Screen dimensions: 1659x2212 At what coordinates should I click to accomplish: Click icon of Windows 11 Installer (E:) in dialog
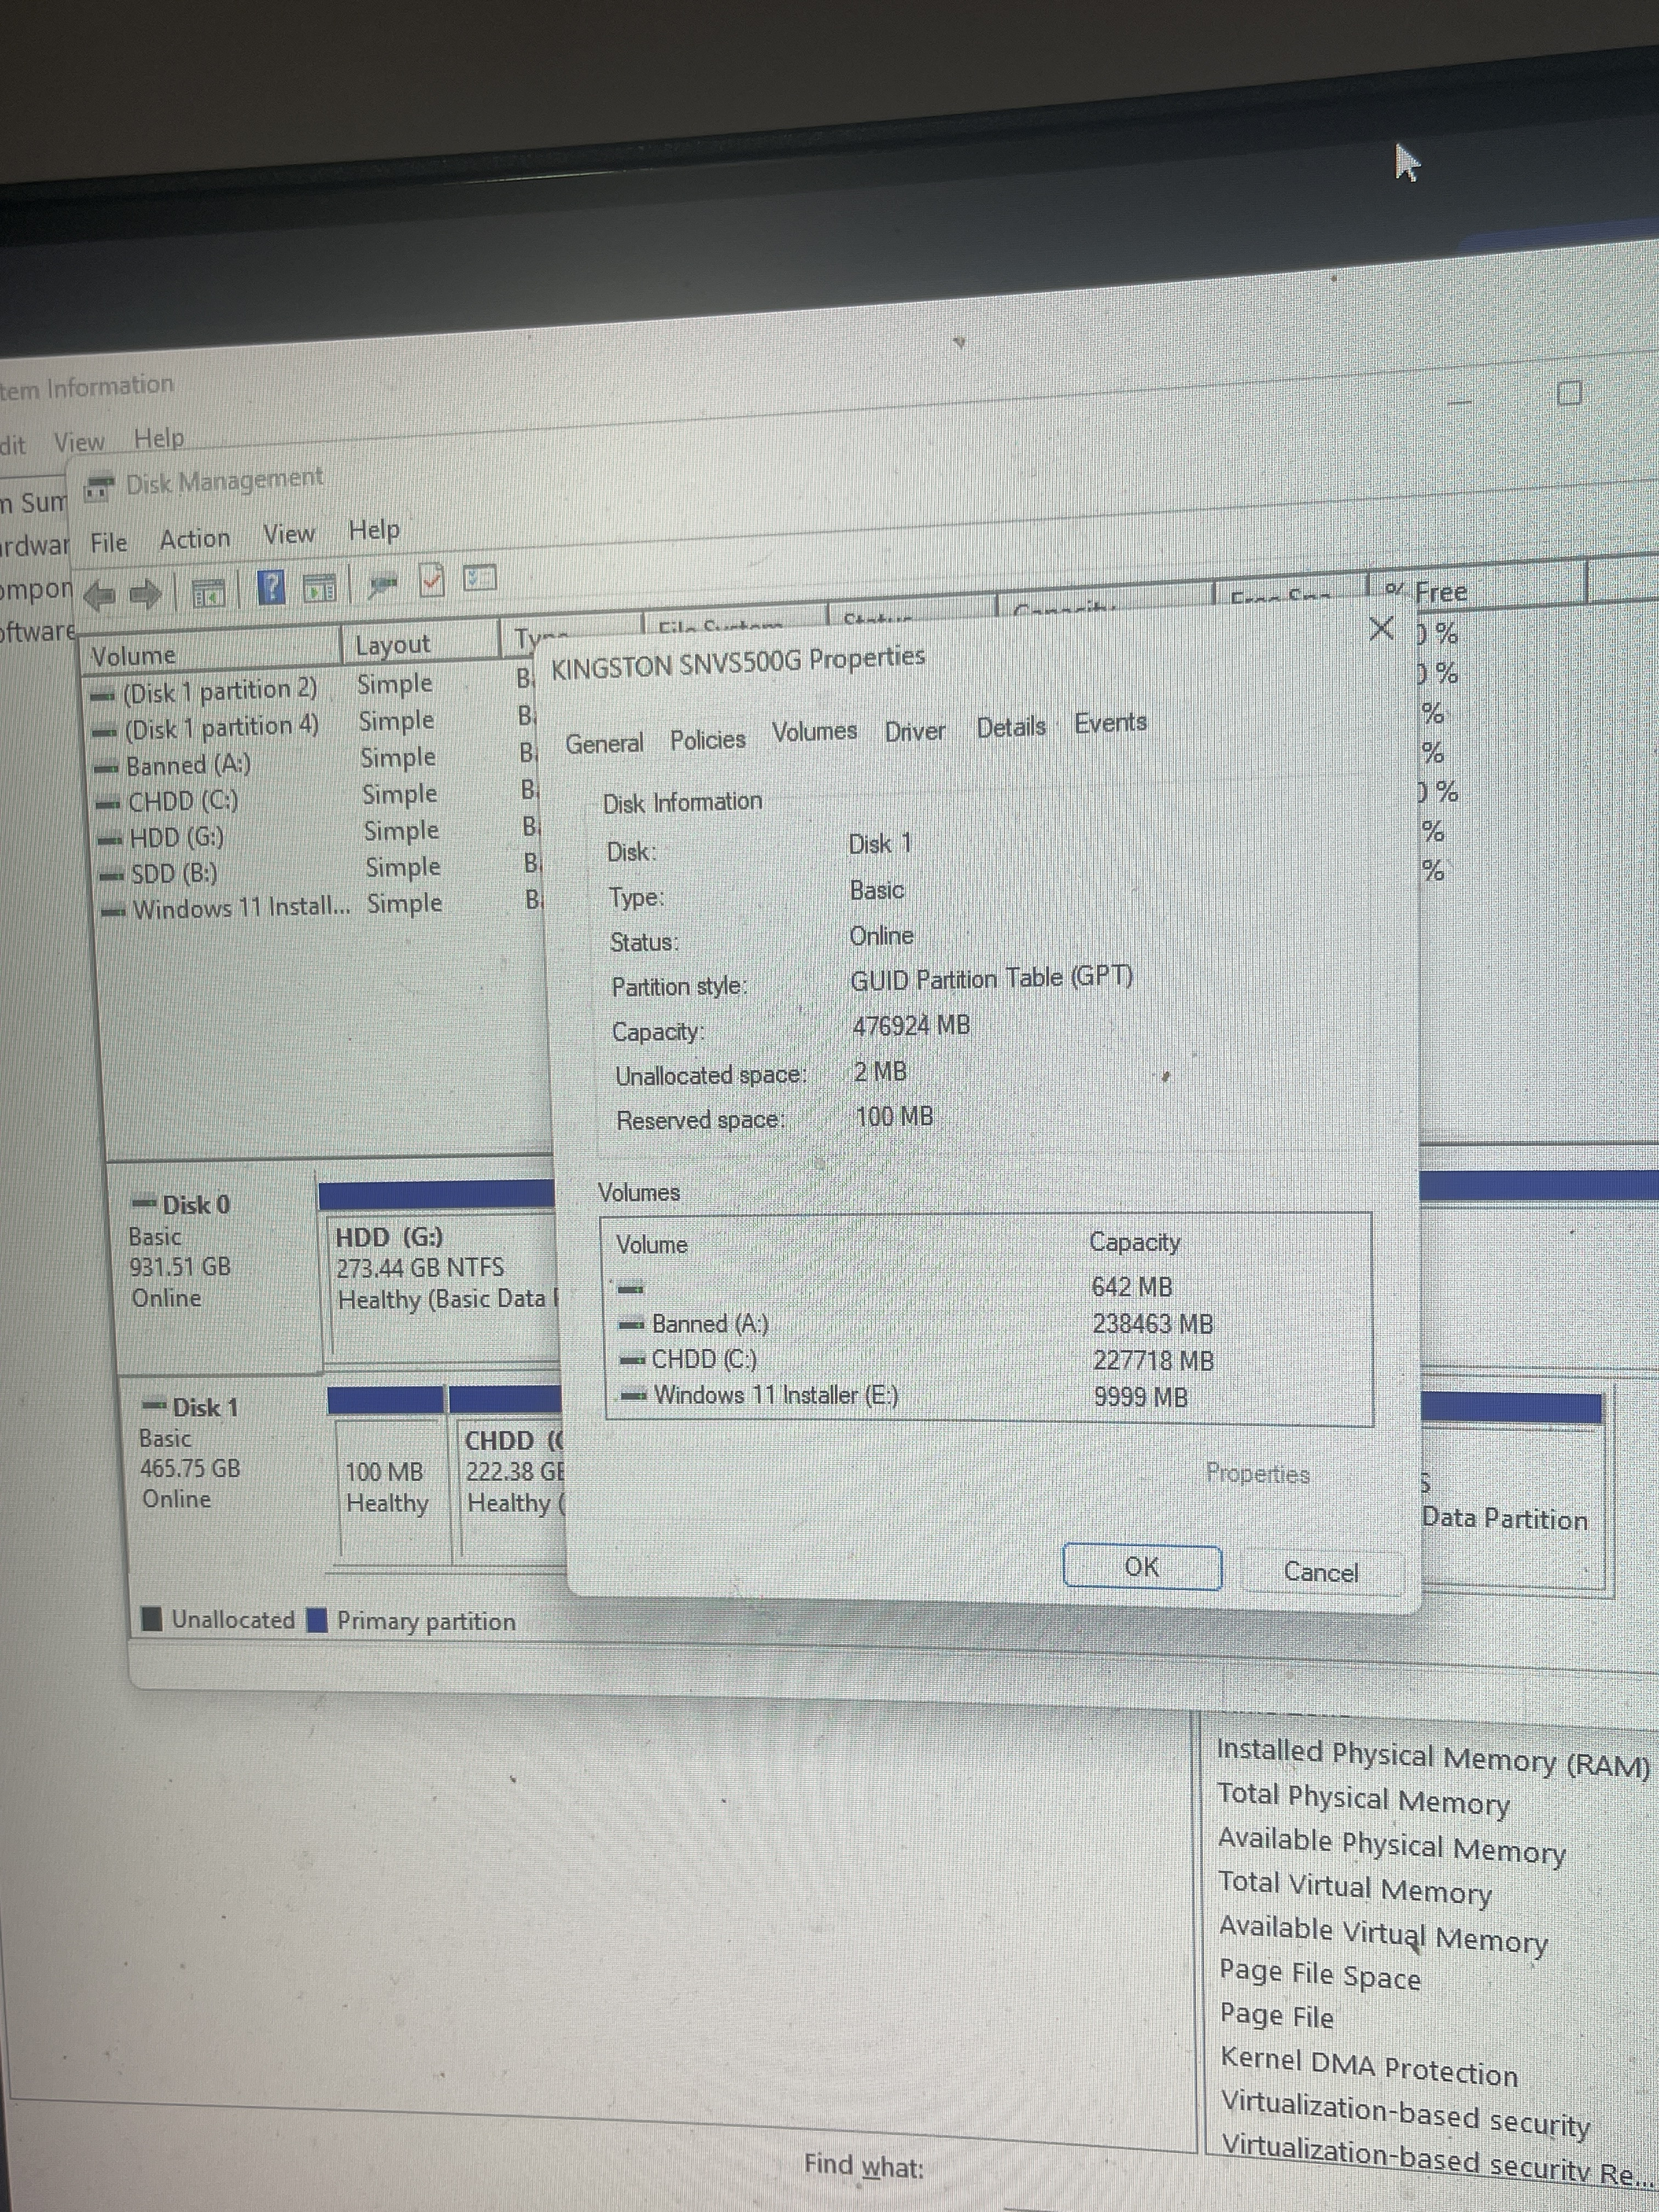(633, 1396)
